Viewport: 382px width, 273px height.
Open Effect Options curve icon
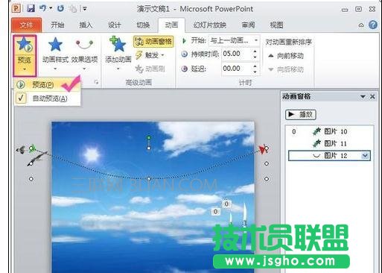click(84, 45)
